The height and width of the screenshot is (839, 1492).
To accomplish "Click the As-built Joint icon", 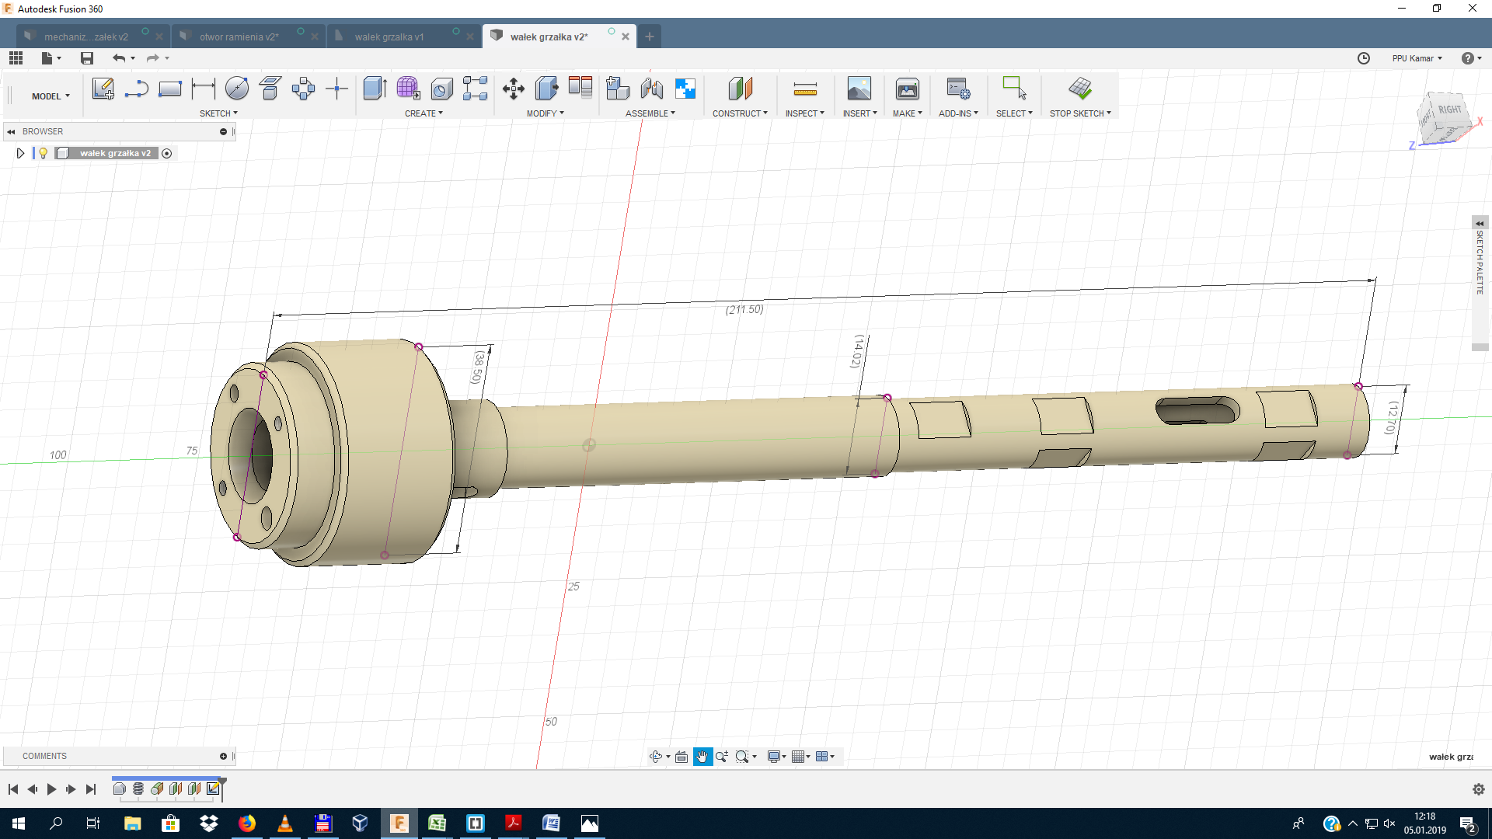I will pos(685,89).
